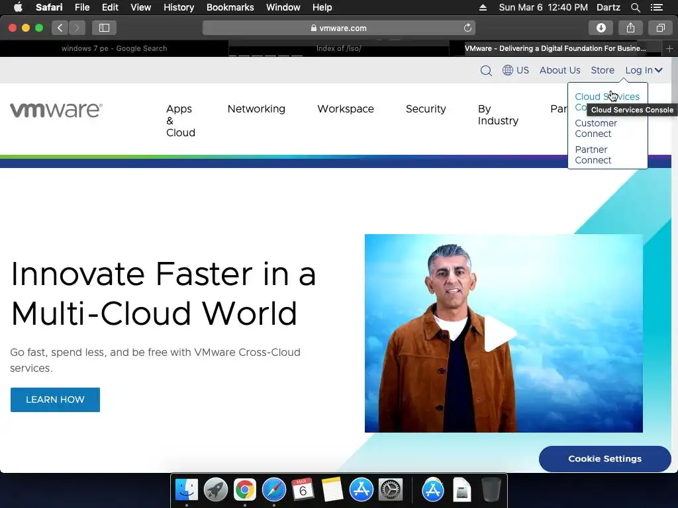Open System Preferences gear in Dock
The height and width of the screenshot is (508, 678).
(x=391, y=490)
